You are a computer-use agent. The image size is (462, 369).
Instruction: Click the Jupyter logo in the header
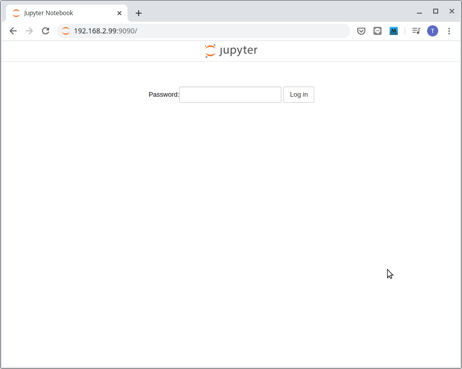(x=231, y=51)
